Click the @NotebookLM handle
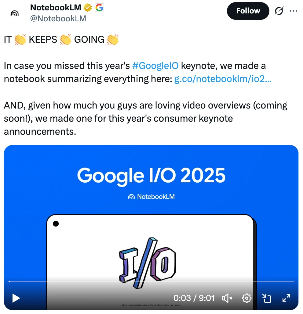Viewport: 303px width, 314px height. pyautogui.click(x=58, y=19)
